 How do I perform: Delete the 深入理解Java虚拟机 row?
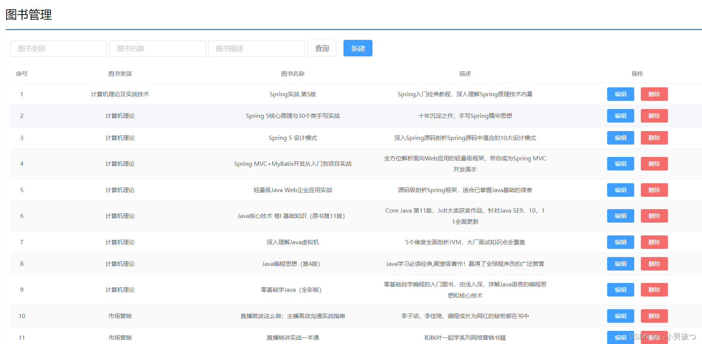coord(654,242)
